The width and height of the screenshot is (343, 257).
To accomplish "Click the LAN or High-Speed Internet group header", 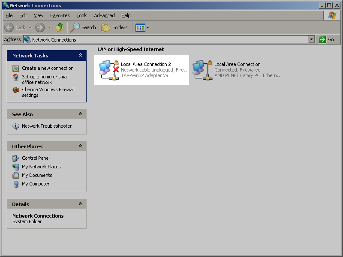I will [131, 49].
